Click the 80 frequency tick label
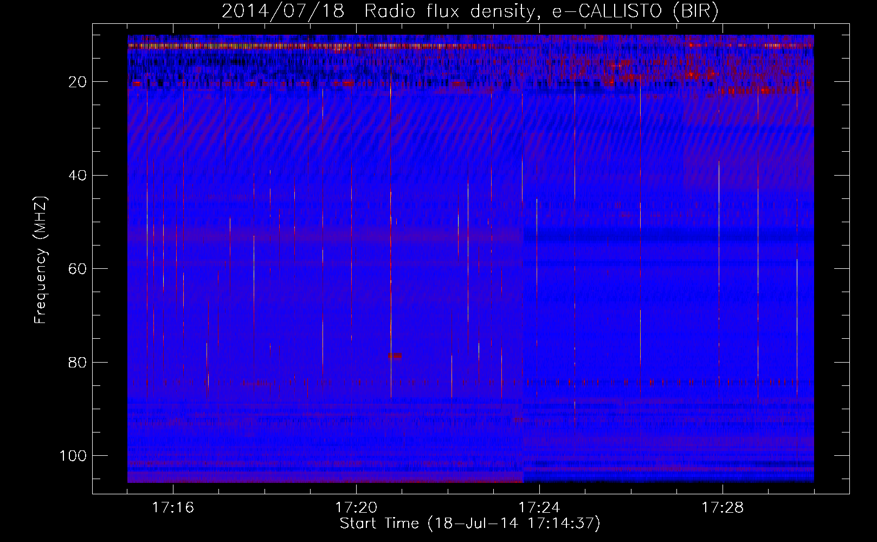This screenshot has width=877, height=542. [x=78, y=362]
